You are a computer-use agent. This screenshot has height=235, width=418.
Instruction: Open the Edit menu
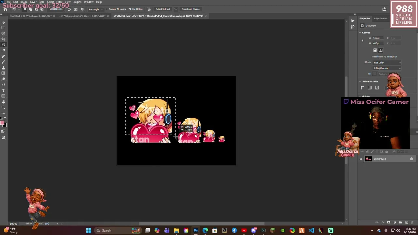(x=15, y=2)
